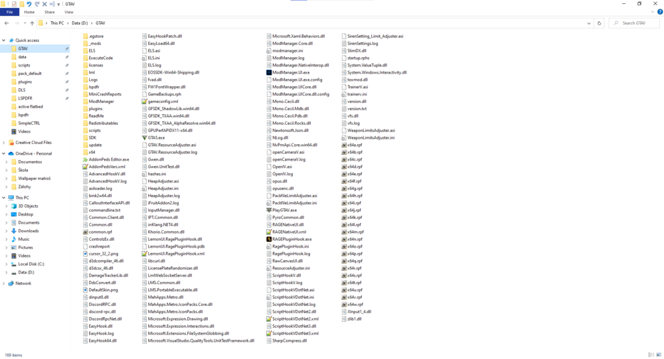Select the TrainerV.asi file
This screenshot has height=359, width=664.
357,87
